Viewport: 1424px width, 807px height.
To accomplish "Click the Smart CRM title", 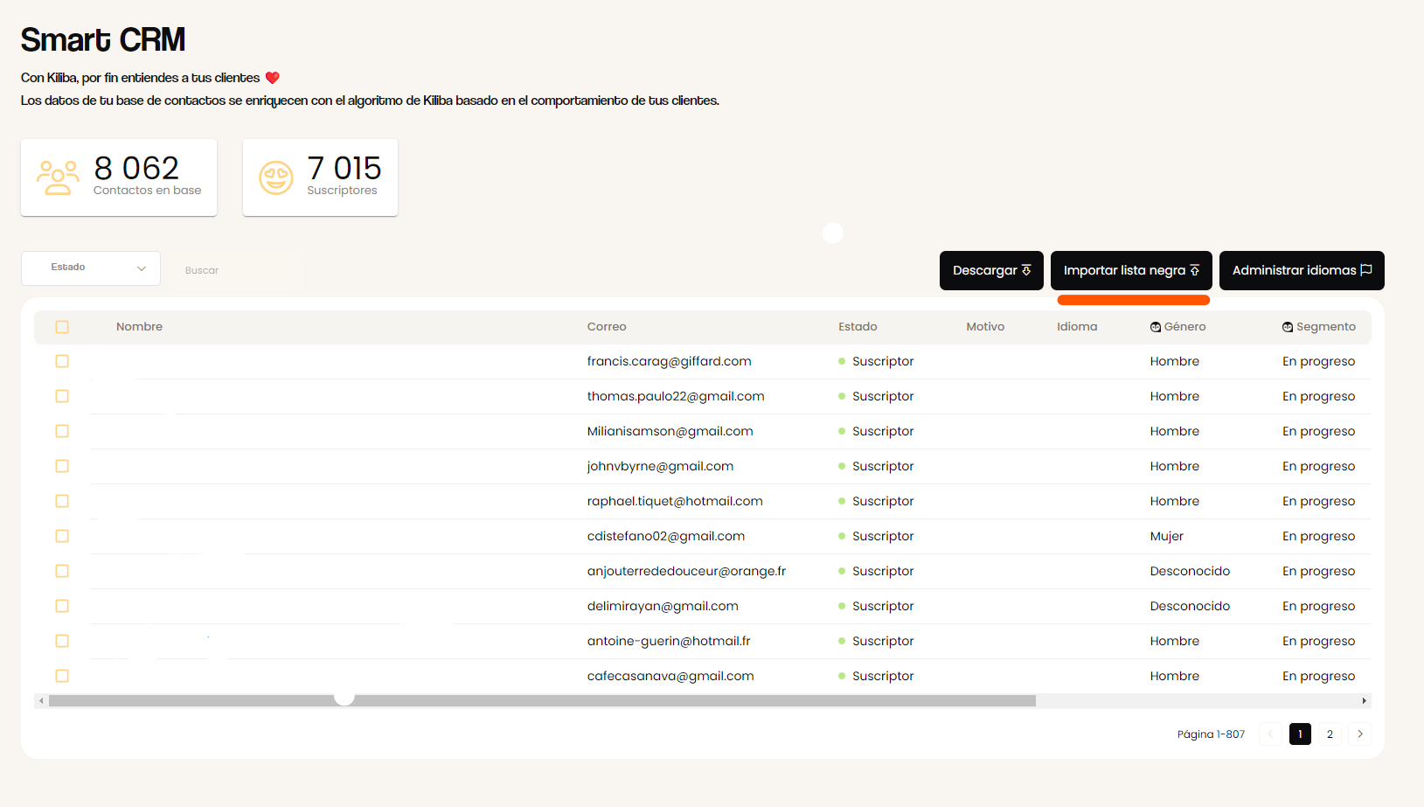I will (103, 39).
